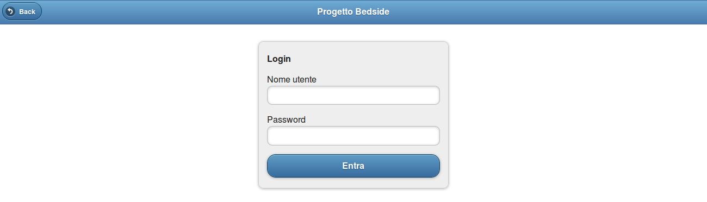Focus the Password input field
Viewport: 707px width, 202px height.
[353, 136]
